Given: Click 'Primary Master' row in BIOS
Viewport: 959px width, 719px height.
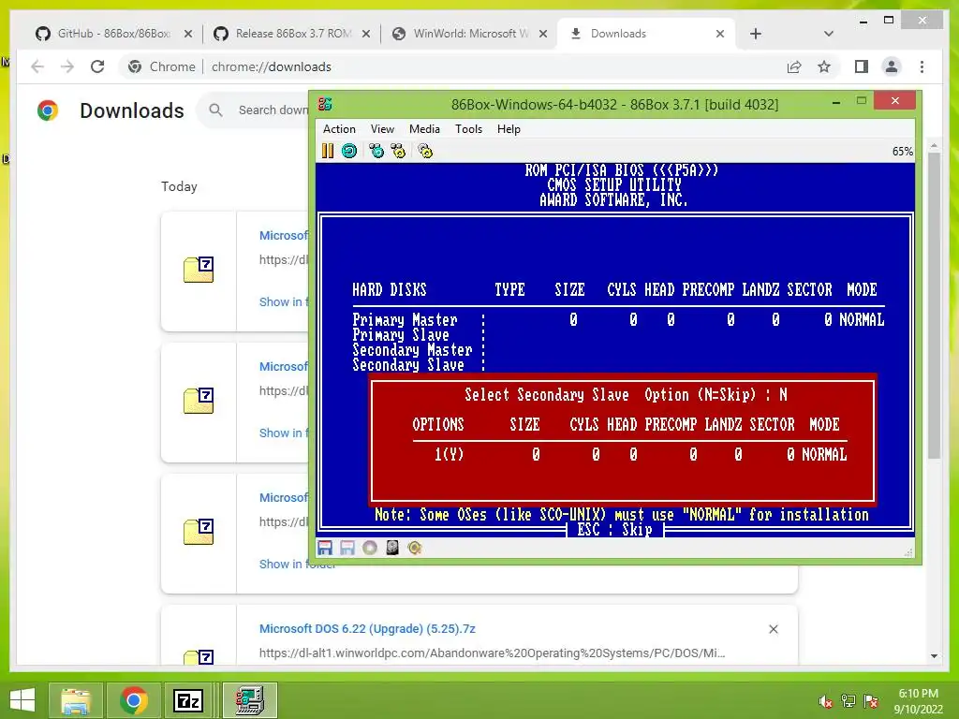Looking at the screenshot, I should tap(618, 320).
